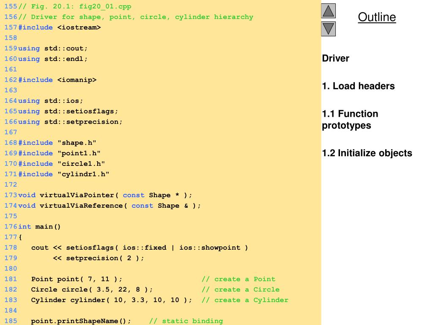Click opening brace on line 177
Viewport: 433px width, 325px height.
[x=20, y=237]
